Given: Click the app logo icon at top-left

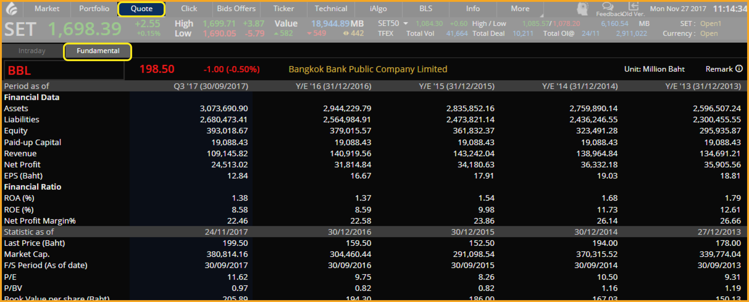Looking at the screenshot, I should 11,9.
